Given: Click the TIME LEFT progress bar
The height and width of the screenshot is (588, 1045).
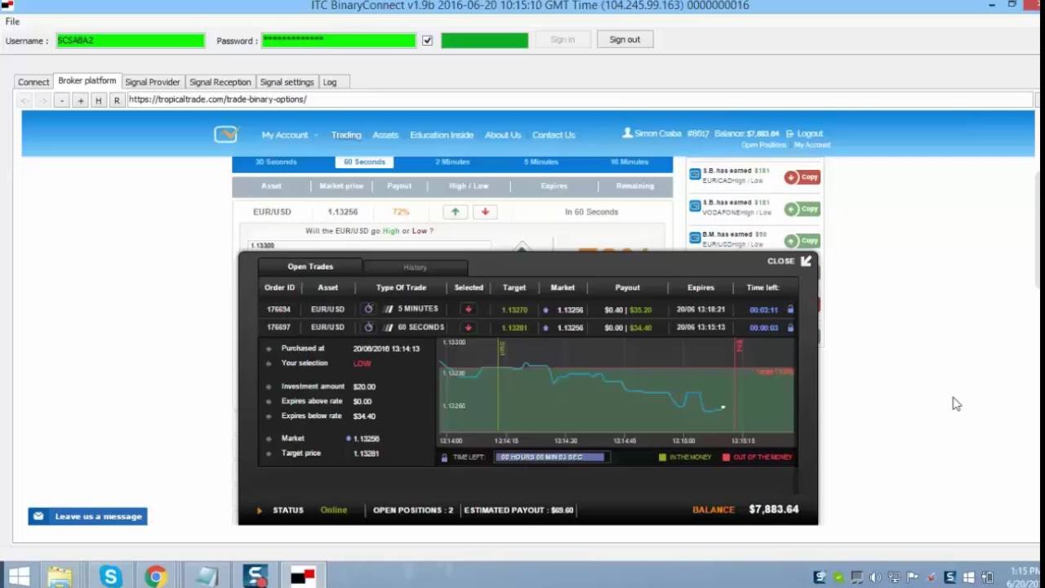Looking at the screenshot, I should click(x=552, y=457).
